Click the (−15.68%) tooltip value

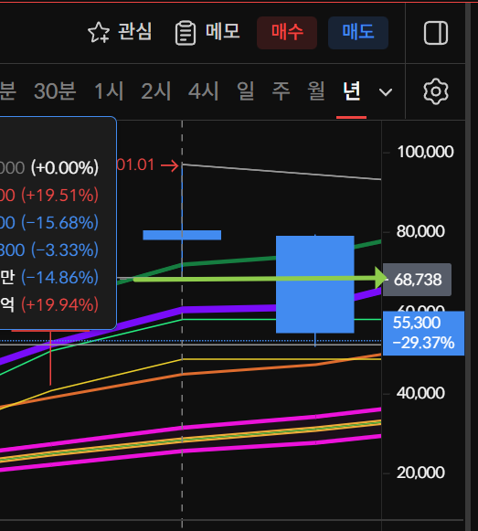coord(60,223)
